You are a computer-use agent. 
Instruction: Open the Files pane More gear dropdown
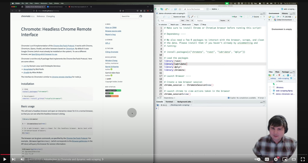point(289,75)
